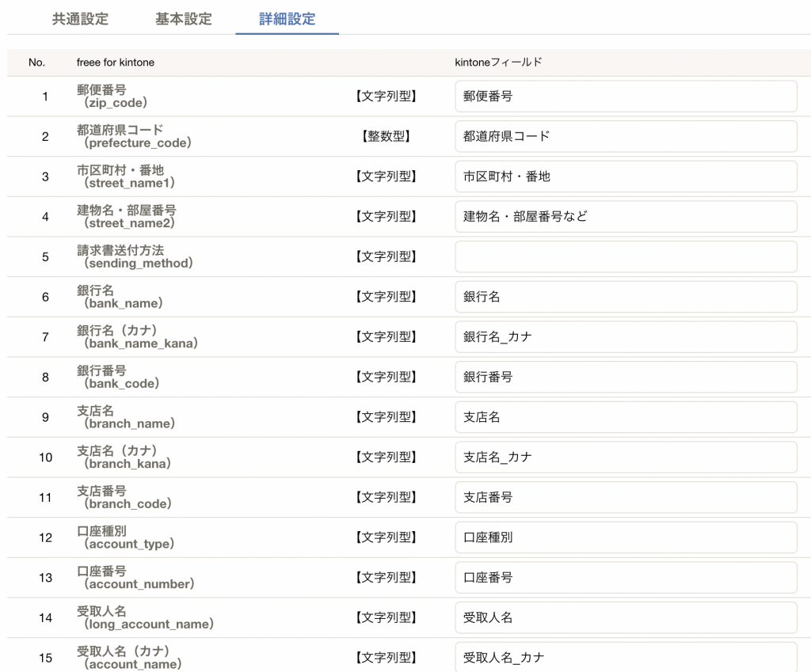Select the 受取人名(カナ) (account_name) label

point(129,658)
